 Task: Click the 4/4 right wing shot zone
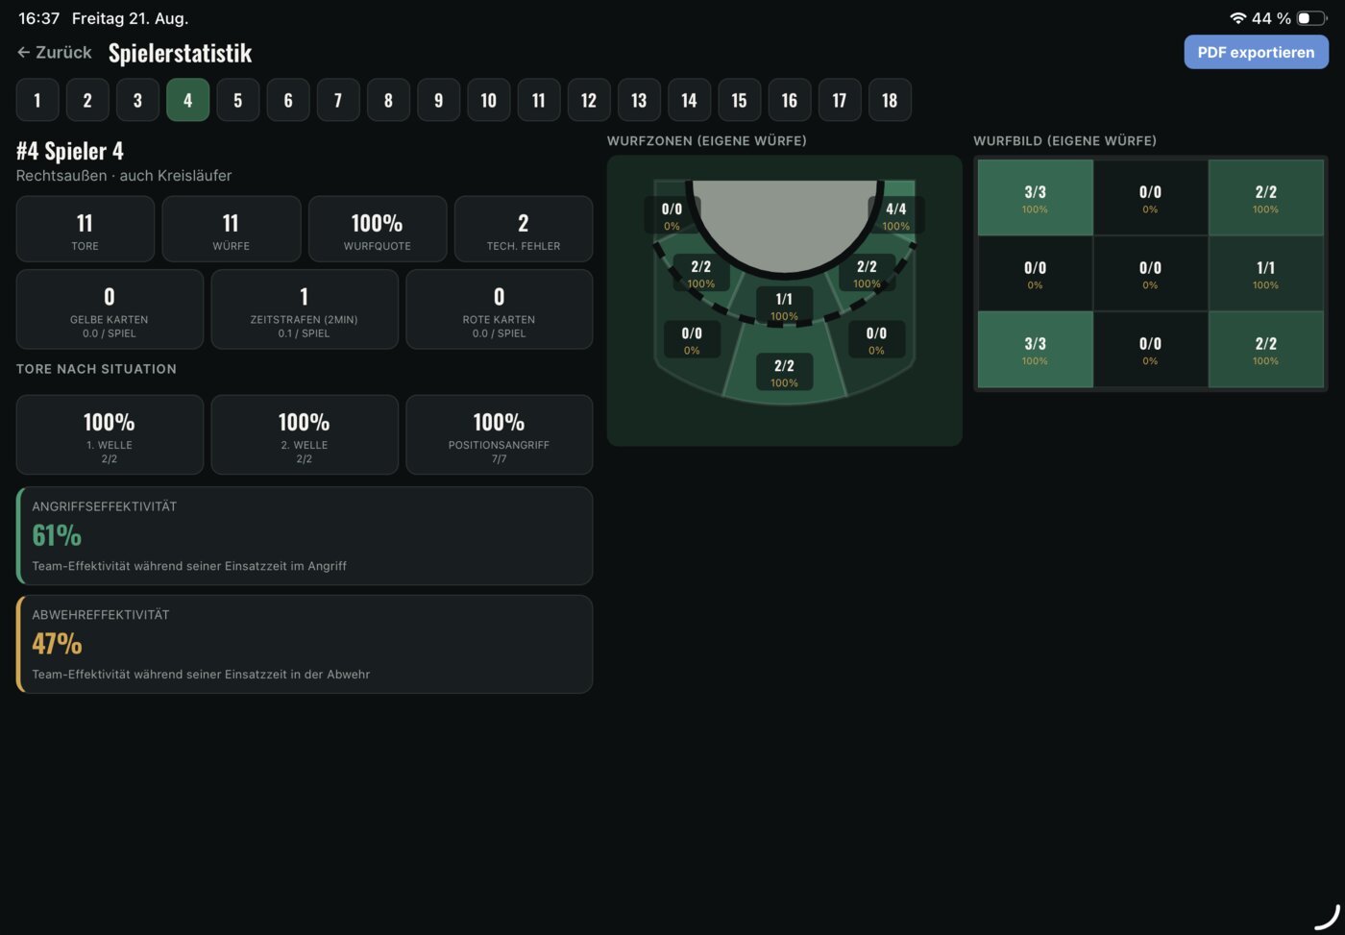pyautogui.click(x=896, y=215)
